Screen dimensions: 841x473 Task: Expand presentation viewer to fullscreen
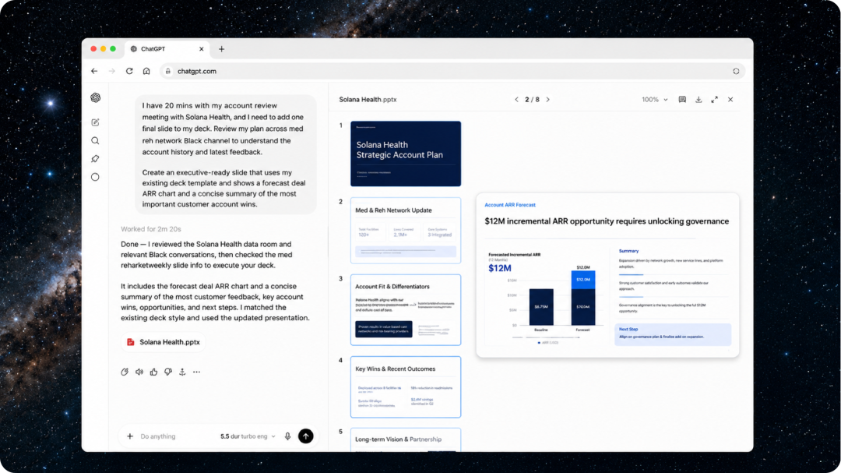[x=714, y=99]
